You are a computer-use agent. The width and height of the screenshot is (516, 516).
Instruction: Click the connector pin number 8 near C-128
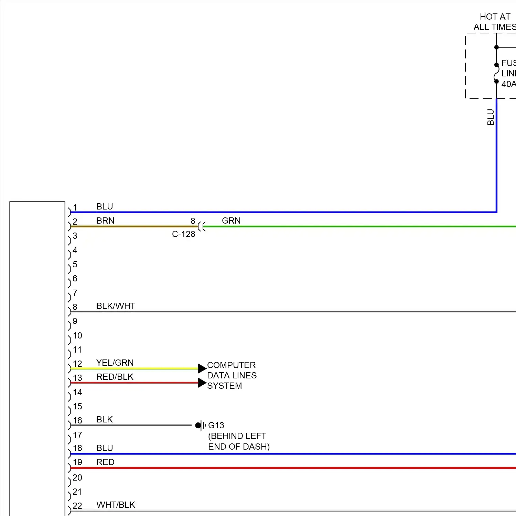click(193, 221)
